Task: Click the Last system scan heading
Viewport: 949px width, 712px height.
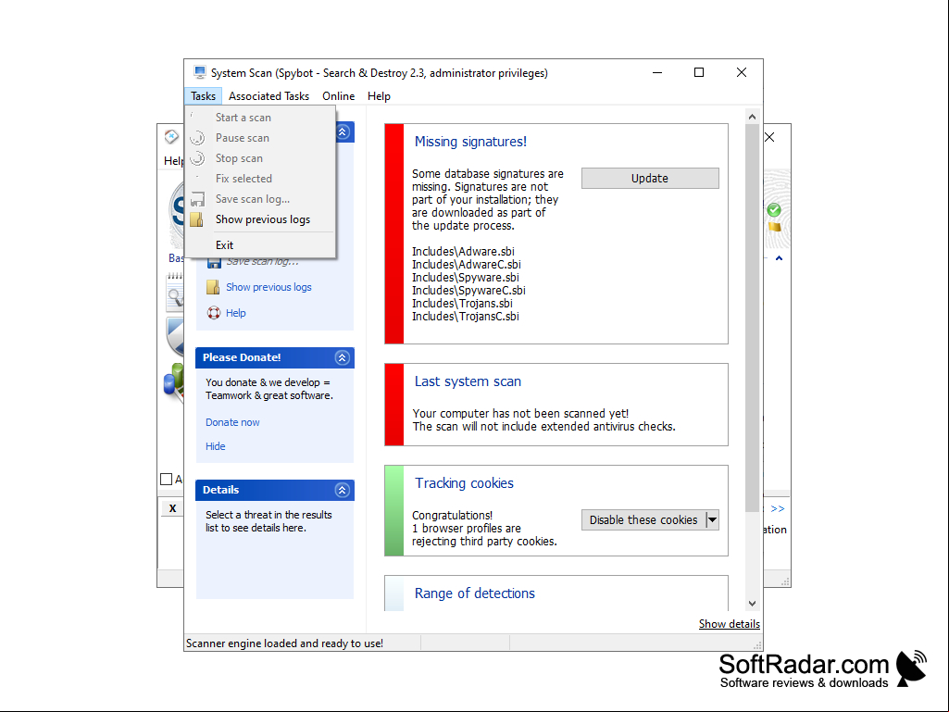Action: click(468, 381)
